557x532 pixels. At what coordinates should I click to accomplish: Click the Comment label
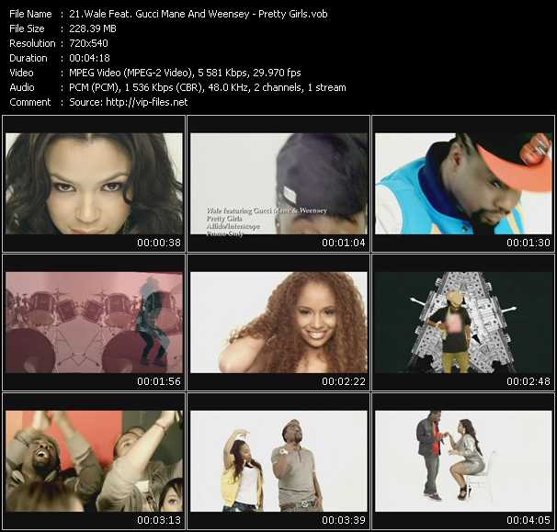[x=30, y=102]
